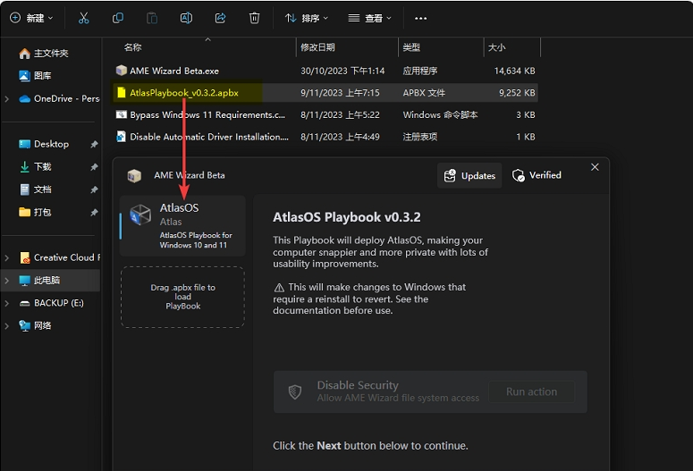Click the 14,634 KB size cell
The width and height of the screenshot is (693, 471).
coord(514,71)
